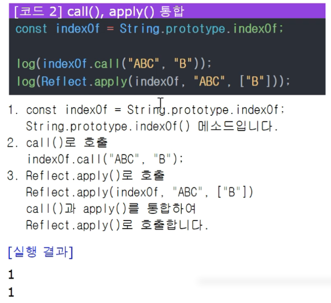The height and width of the screenshot is (303, 331).
Task: Click code line 'log(Reflect.apply(indexOf, "ABC", ["B"]));'
Action: pyautogui.click(x=153, y=81)
